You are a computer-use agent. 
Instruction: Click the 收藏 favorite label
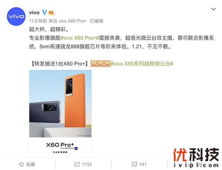(30, 164)
